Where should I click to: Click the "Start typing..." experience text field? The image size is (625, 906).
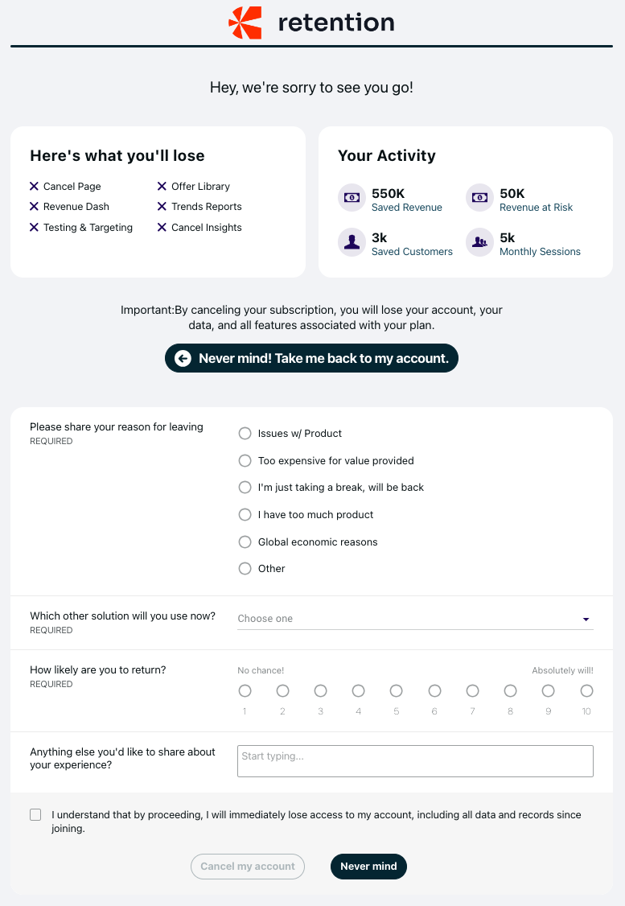tap(415, 761)
